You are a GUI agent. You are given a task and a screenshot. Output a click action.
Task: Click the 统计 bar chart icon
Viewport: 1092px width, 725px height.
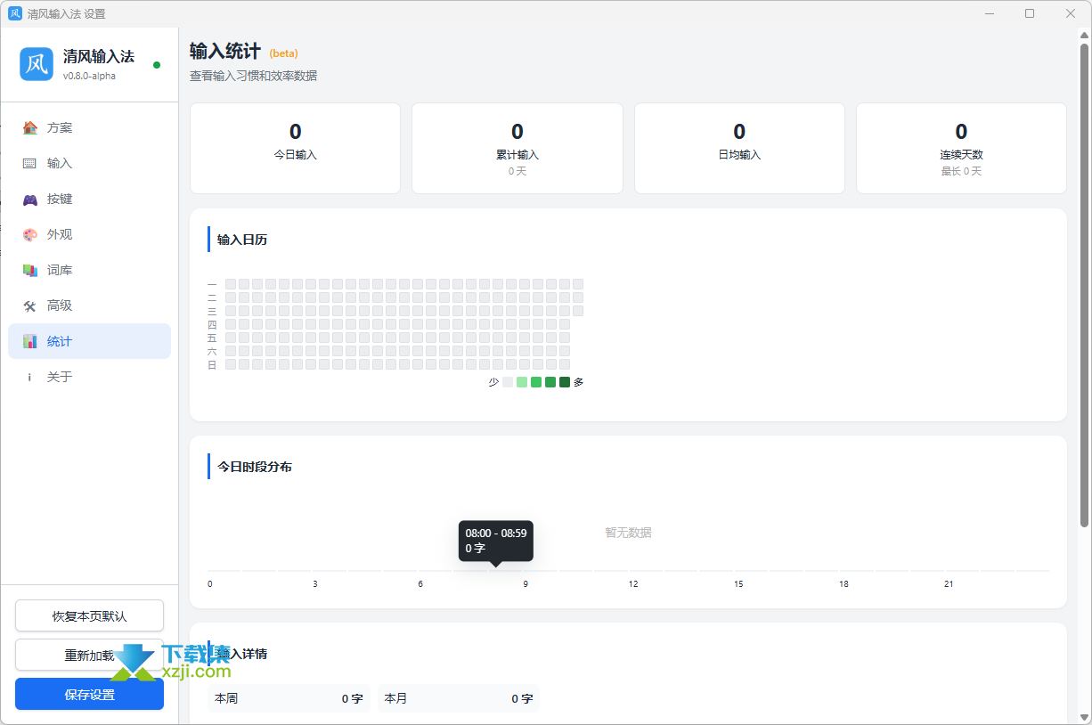tap(30, 341)
